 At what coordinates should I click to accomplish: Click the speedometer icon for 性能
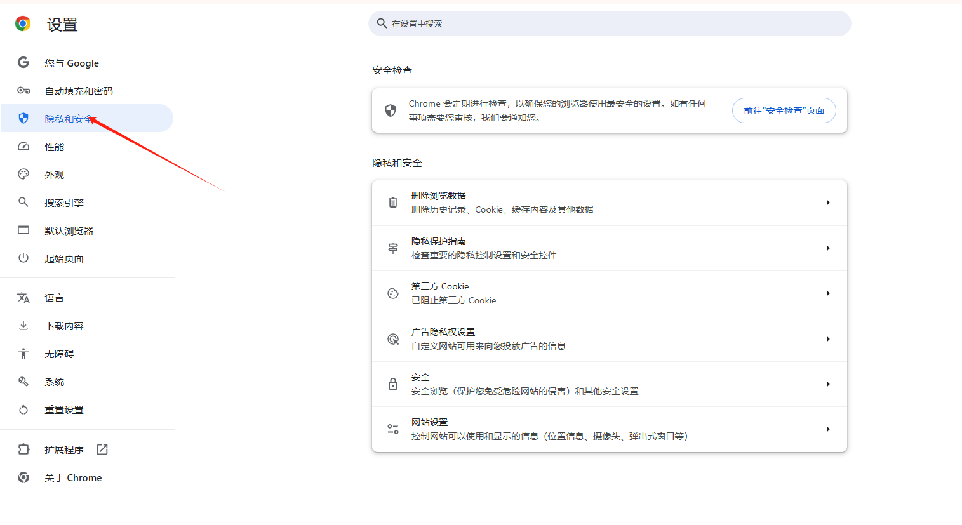(x=23, y=146)
